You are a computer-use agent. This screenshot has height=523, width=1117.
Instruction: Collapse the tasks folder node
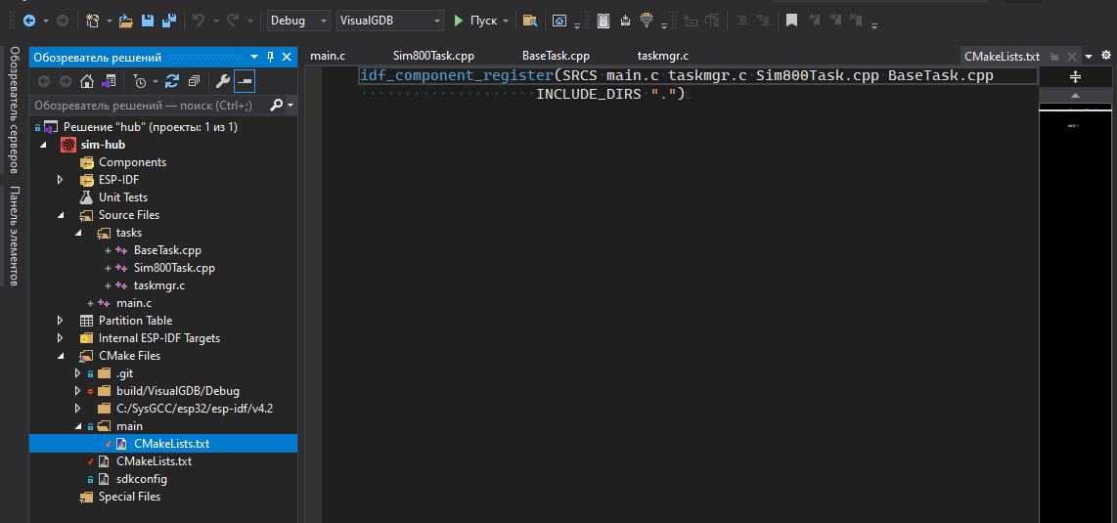pos(77,233)
